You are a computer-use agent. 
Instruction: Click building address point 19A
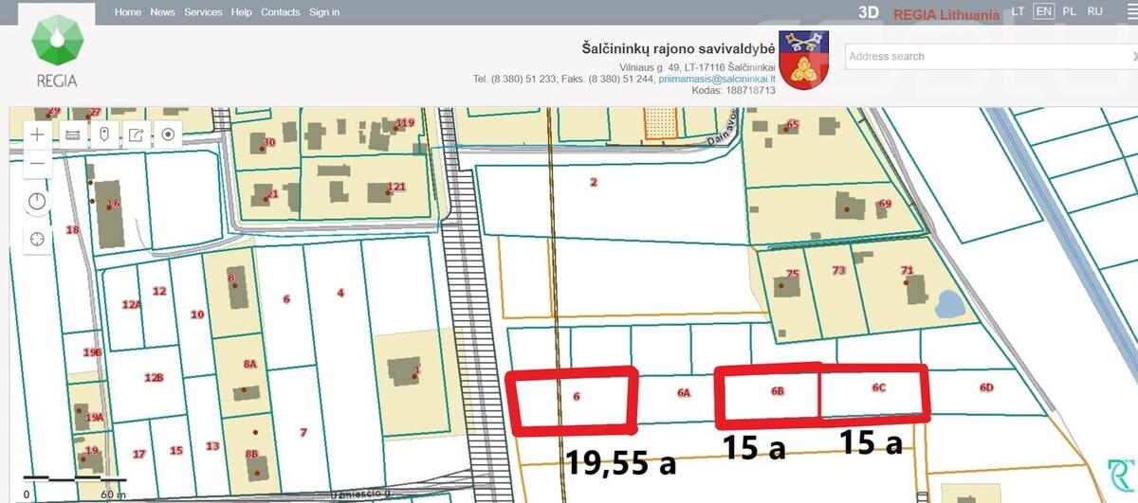[x=94, y=418]
